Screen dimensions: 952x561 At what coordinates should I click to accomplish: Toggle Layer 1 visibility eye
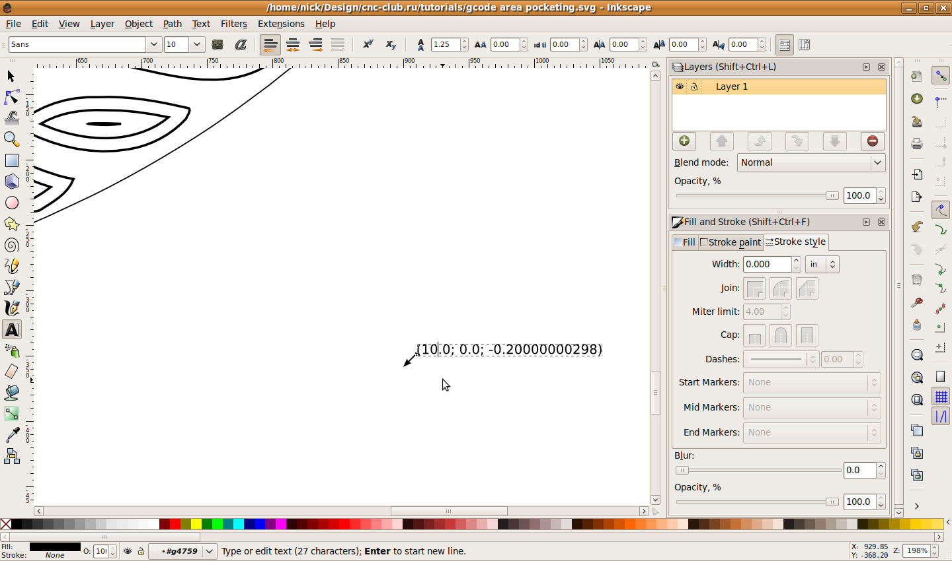click(680, 86)
